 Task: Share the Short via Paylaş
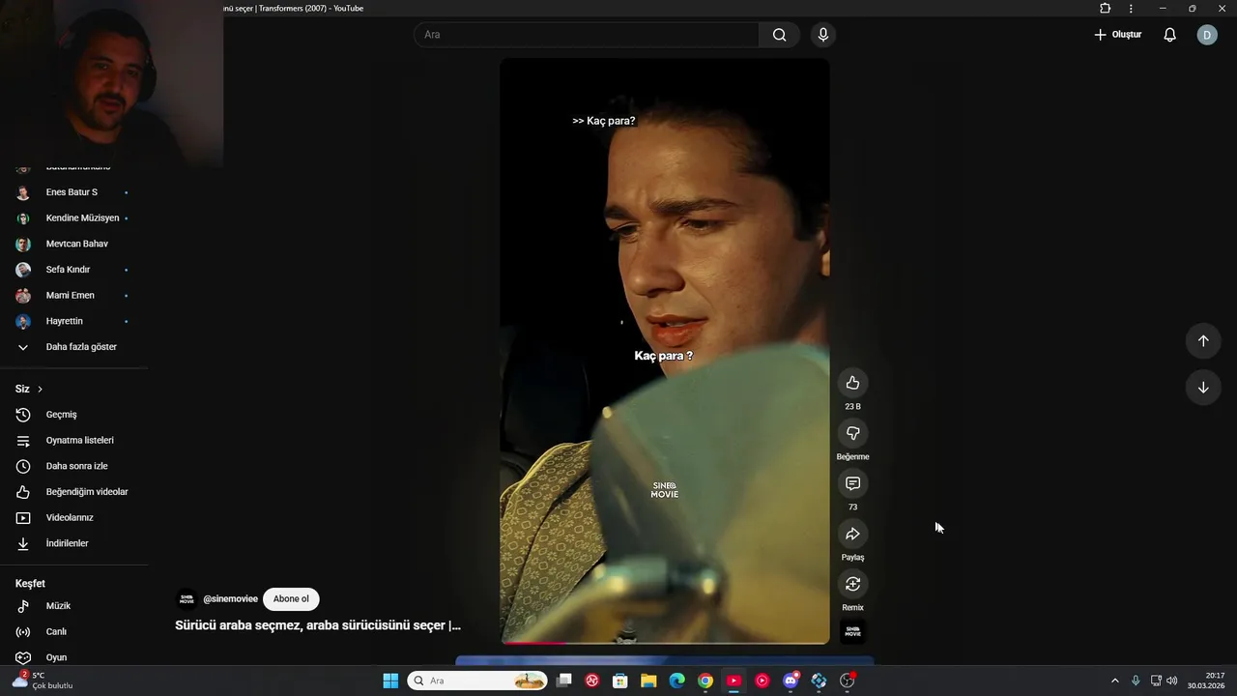tap(852, 534)
